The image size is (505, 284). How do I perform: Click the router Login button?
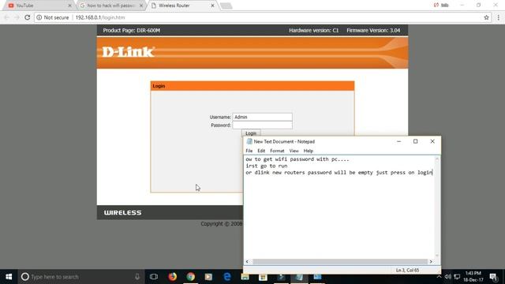(251, 133)
